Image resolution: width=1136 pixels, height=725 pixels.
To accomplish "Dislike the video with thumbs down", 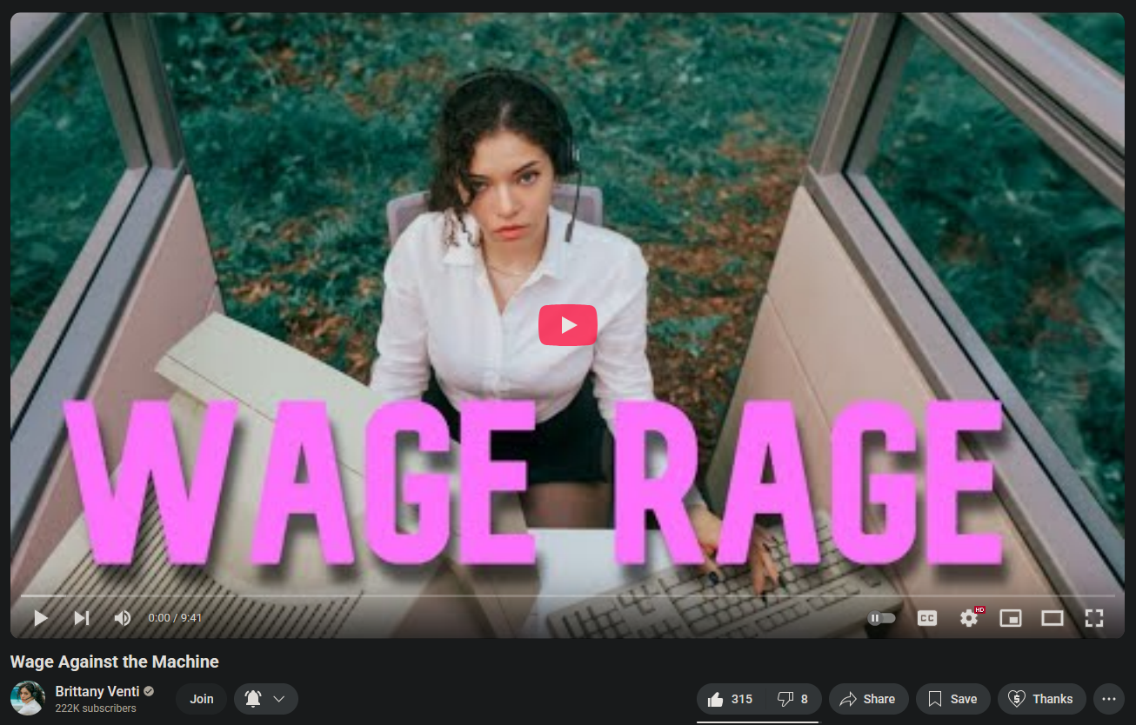I will tap(792, 699).
